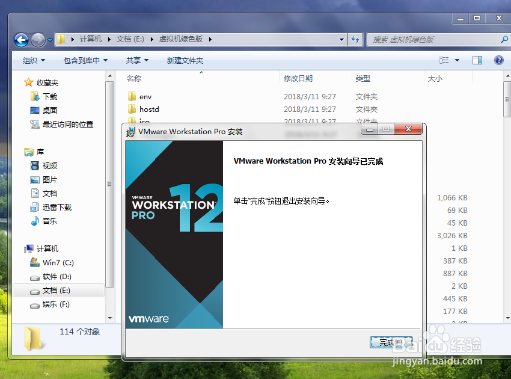The image size is (511, 379).
Task: Select drive 软件 (D:)
Action: point(57,277)
